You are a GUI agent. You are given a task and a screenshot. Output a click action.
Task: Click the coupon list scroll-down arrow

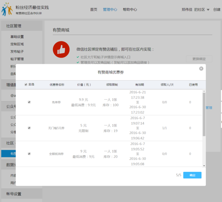click(204, 166)
